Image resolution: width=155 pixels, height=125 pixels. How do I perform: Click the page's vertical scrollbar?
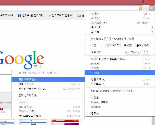point(153,121)
